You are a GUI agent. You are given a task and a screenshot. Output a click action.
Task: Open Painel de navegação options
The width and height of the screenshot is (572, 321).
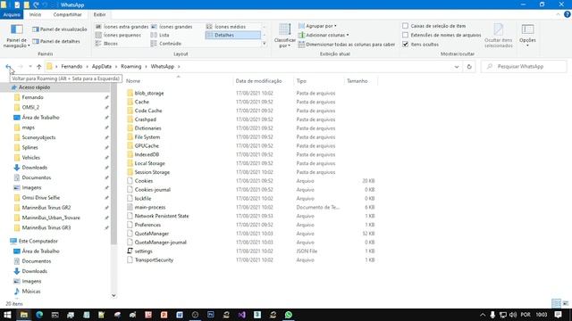tap(16, 36)
